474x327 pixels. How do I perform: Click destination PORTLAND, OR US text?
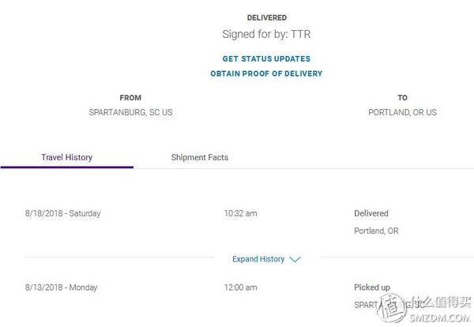pos(402,113)
